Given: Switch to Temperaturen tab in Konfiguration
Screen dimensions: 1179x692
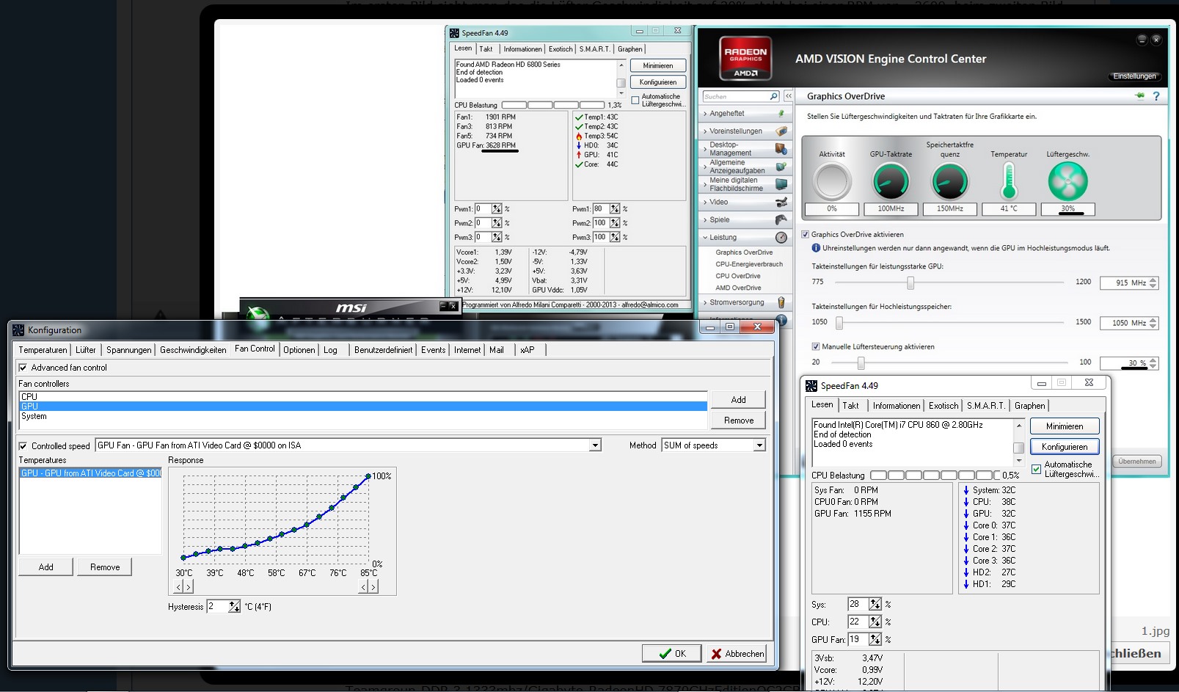Looking at the screenshot, I should [43, 350].
